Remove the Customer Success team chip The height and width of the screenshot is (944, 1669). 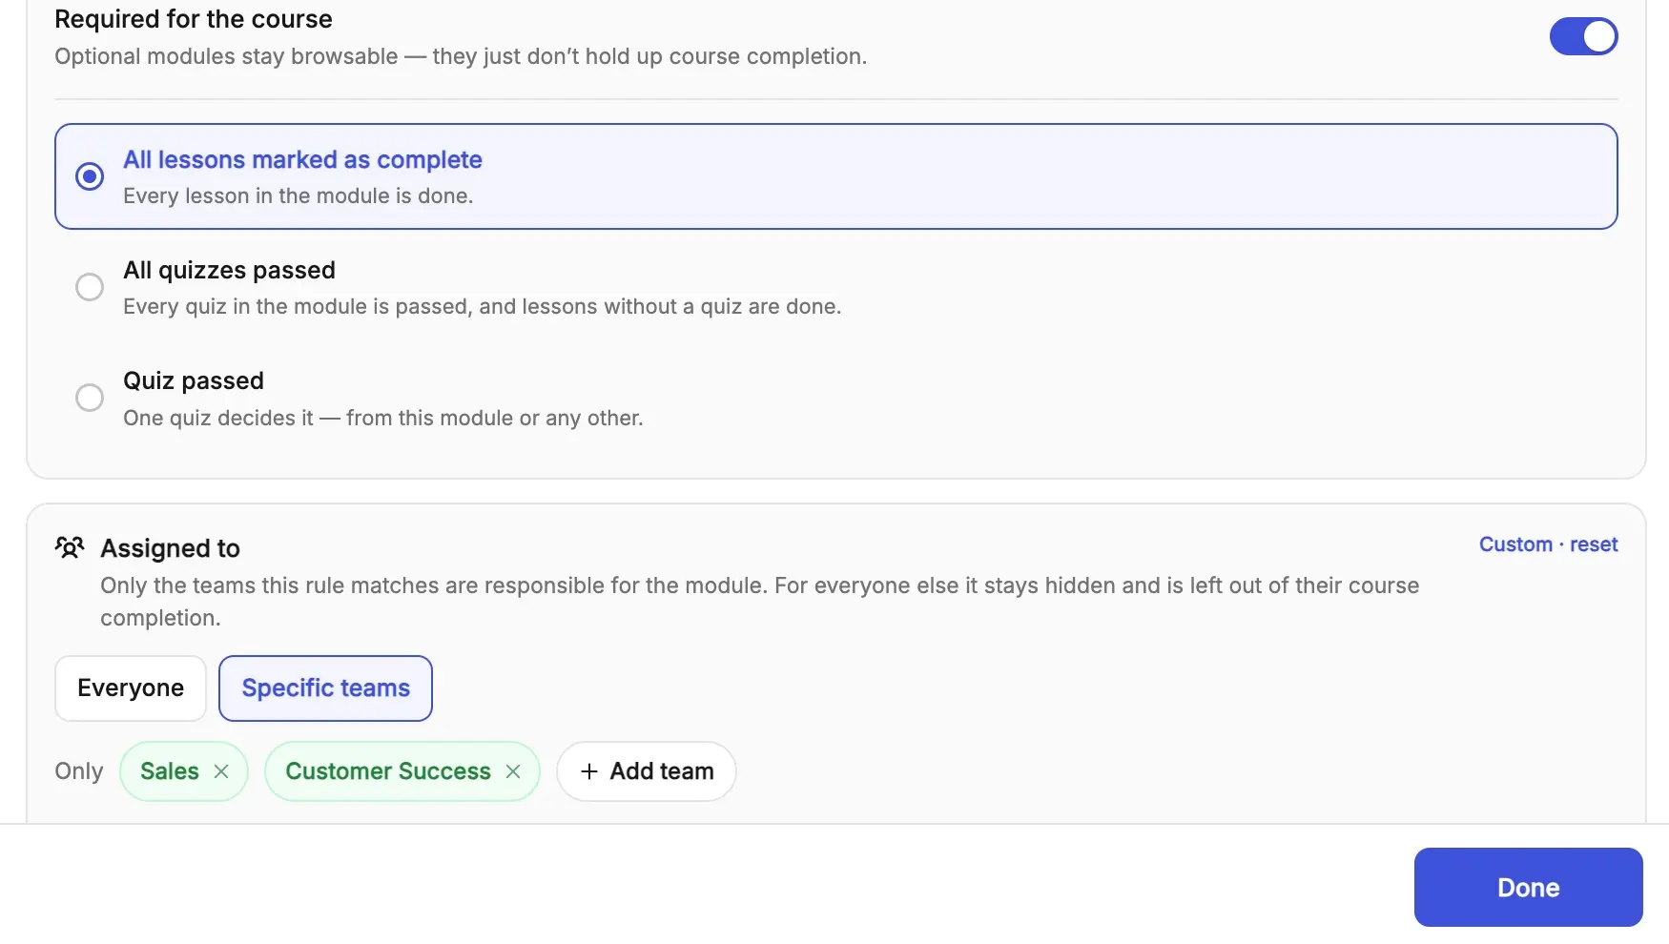[x=513, y=771]
